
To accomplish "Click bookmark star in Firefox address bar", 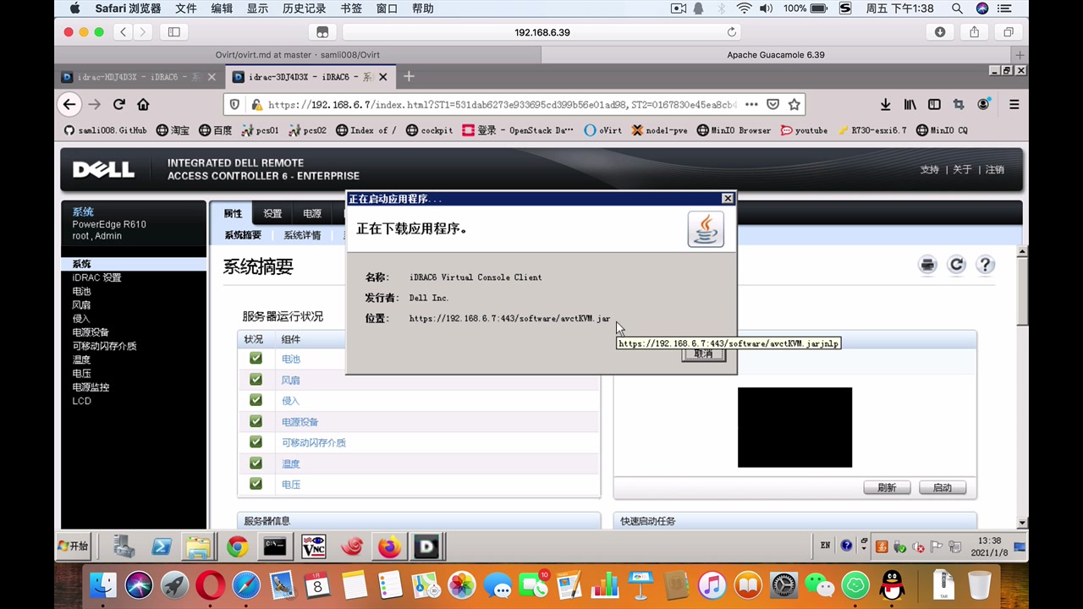I will coord(794,105).
